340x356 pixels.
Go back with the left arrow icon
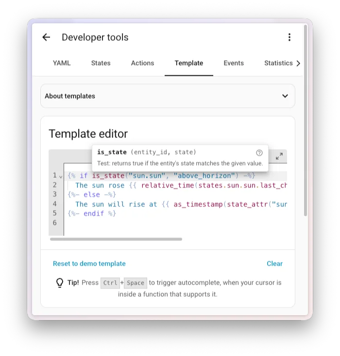pos(46,37)
